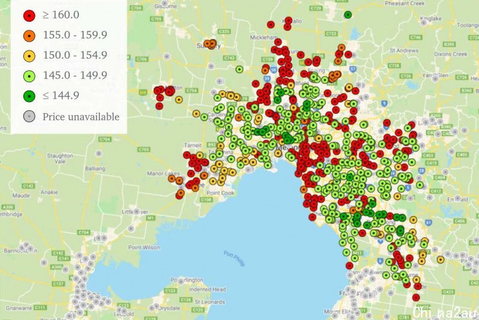Screen dimensions: 479x320
Task: Click the orange 155.0 - 159.9 legend icon
Action: click(x=29, y=36)
